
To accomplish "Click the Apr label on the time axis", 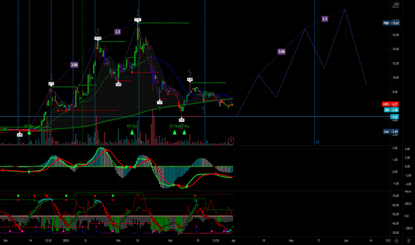I will pos(233,241).
